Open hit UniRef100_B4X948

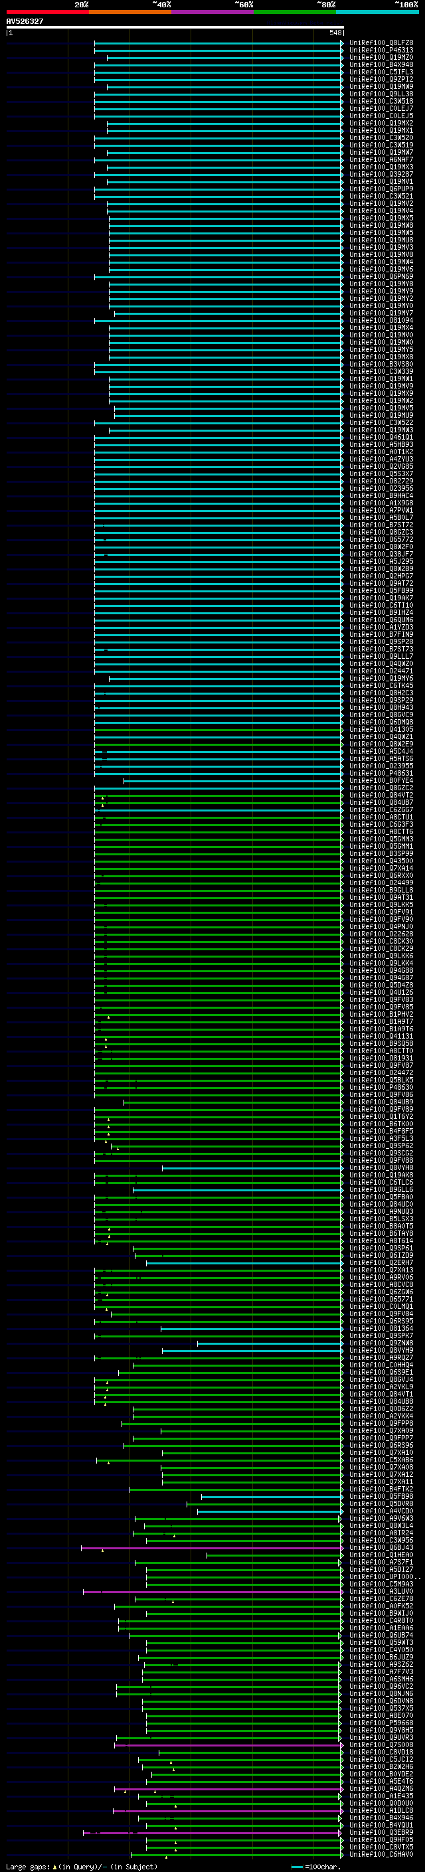381,64
